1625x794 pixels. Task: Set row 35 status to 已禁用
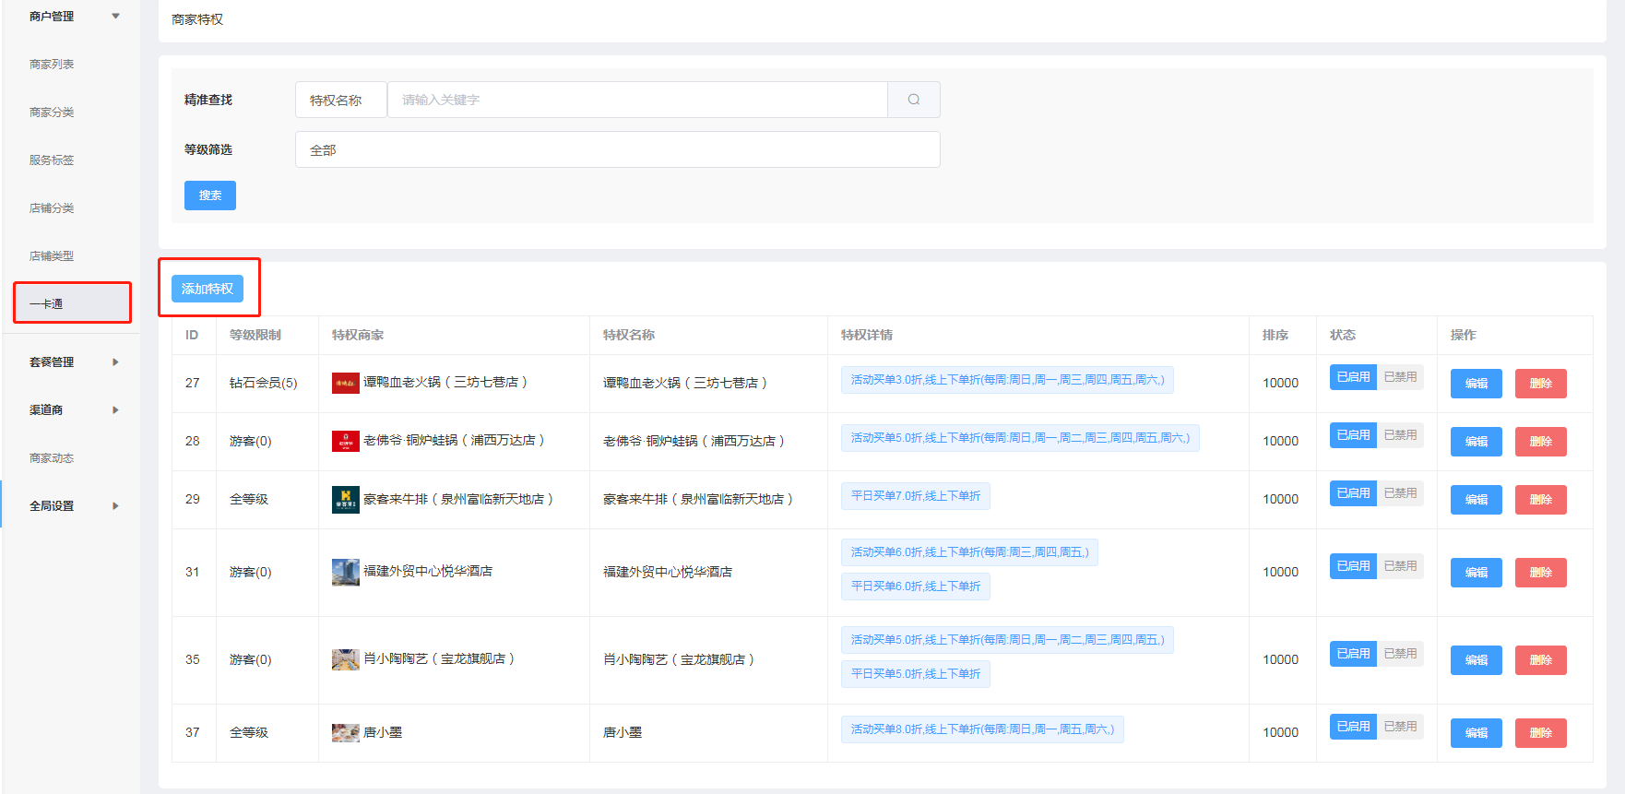1400,654
